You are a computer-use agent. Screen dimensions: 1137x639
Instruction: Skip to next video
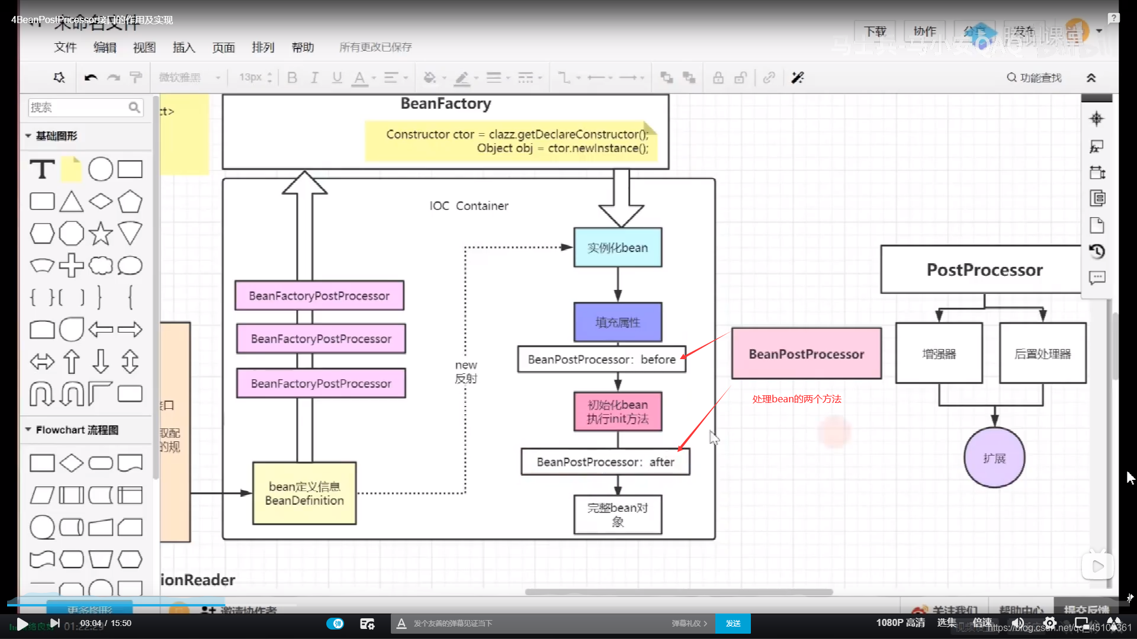(55, 623)
